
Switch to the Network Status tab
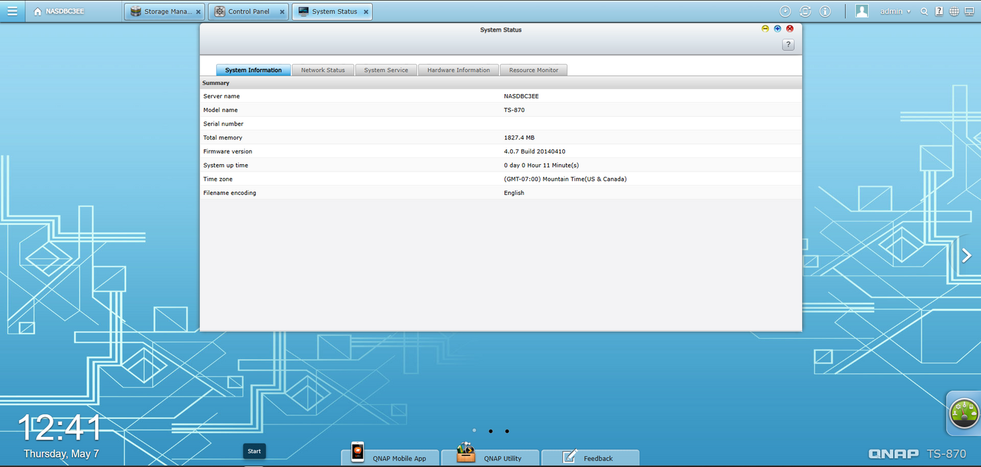pos(323,70)
